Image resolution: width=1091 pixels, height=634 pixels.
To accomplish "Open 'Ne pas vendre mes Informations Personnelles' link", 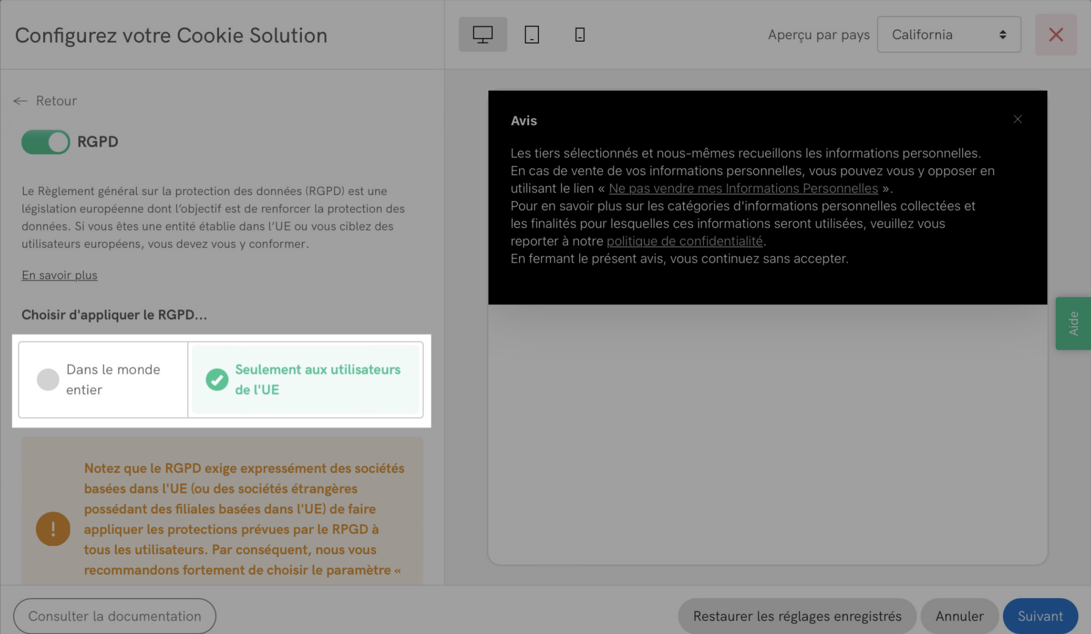I will coord(743,188).
